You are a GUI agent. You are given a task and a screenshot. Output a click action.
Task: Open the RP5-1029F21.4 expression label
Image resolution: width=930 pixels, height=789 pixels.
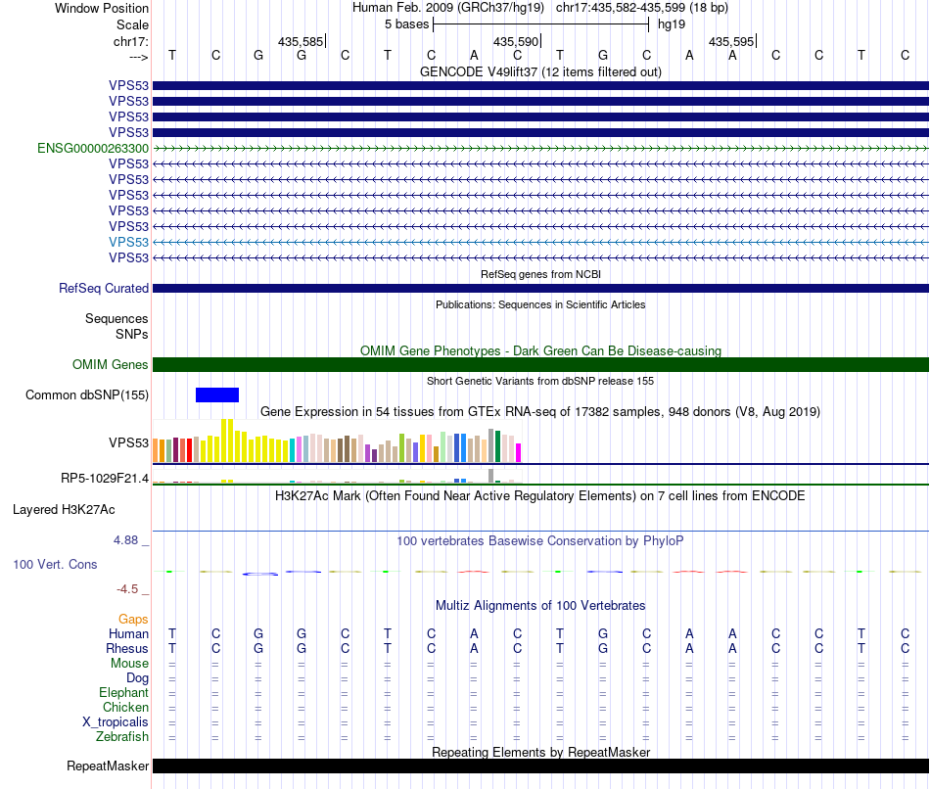tap(105, 478)
